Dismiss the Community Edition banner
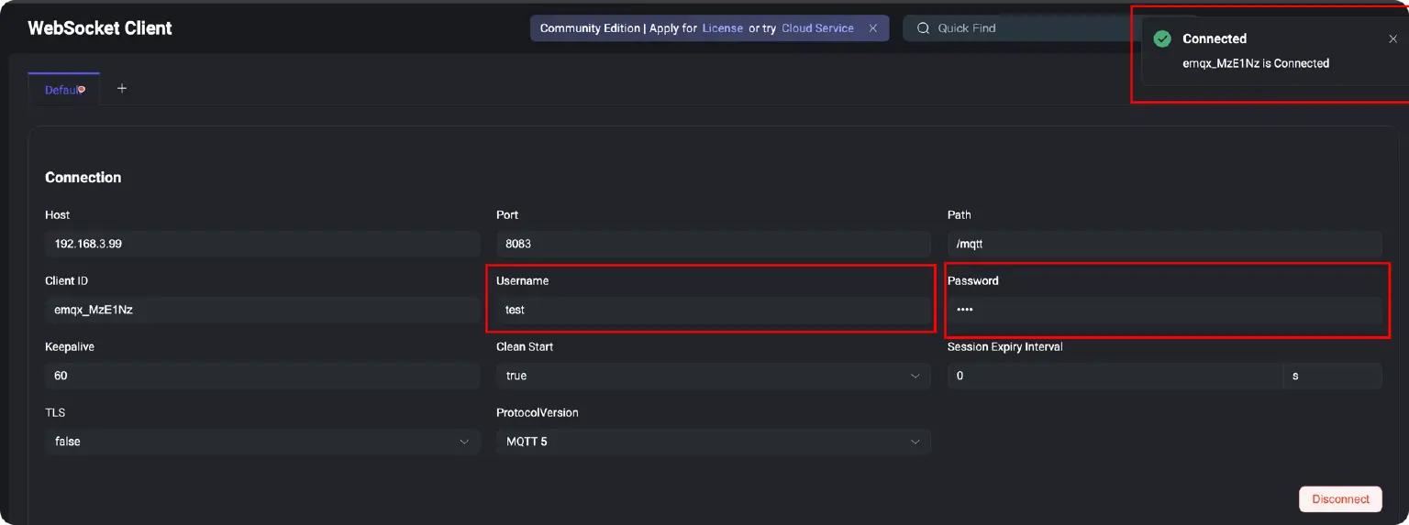This screenshot has width=1409, height=525. tap(873, 28)
